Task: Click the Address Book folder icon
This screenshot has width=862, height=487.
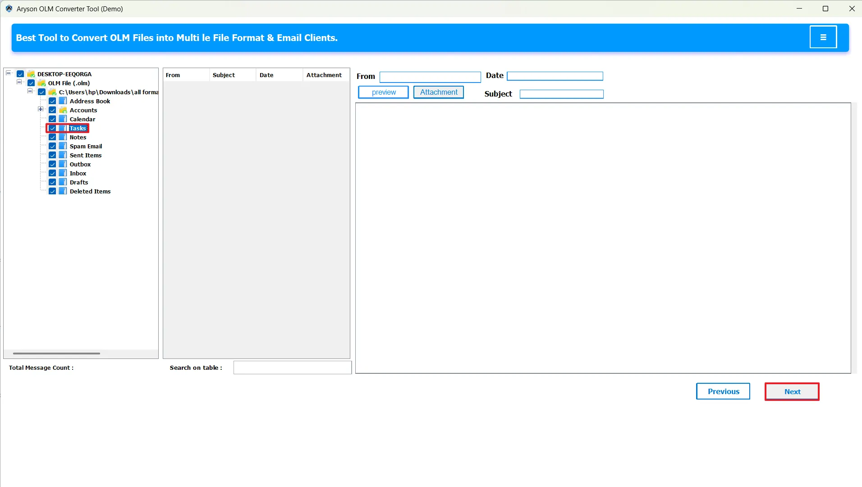Action: pyautogui.click(x=64, y=101)
